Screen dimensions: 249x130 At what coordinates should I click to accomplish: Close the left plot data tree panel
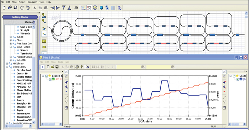coord(62,71)
